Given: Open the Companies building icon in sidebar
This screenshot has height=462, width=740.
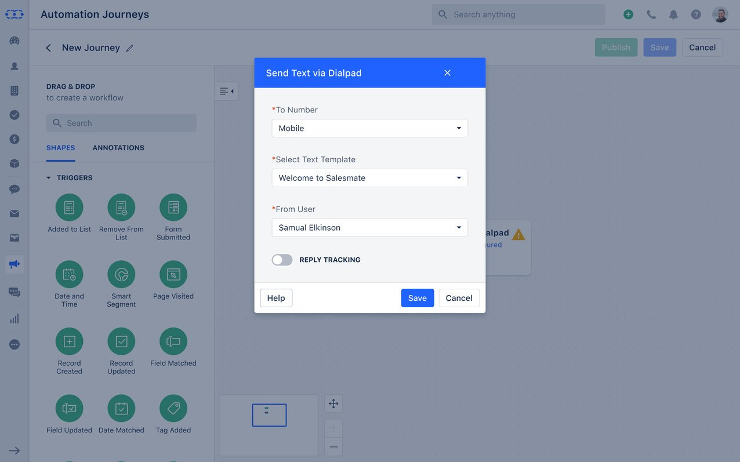Looking at the screenshot, I should pyautogui.click(x=14, y=90).
